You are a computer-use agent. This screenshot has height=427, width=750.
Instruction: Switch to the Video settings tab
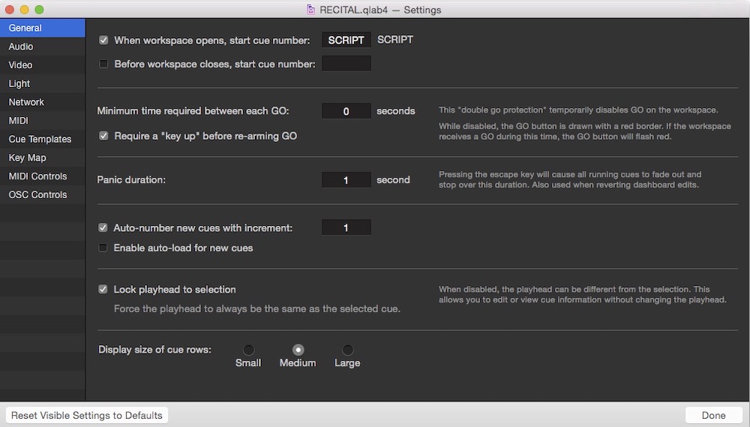21,65
